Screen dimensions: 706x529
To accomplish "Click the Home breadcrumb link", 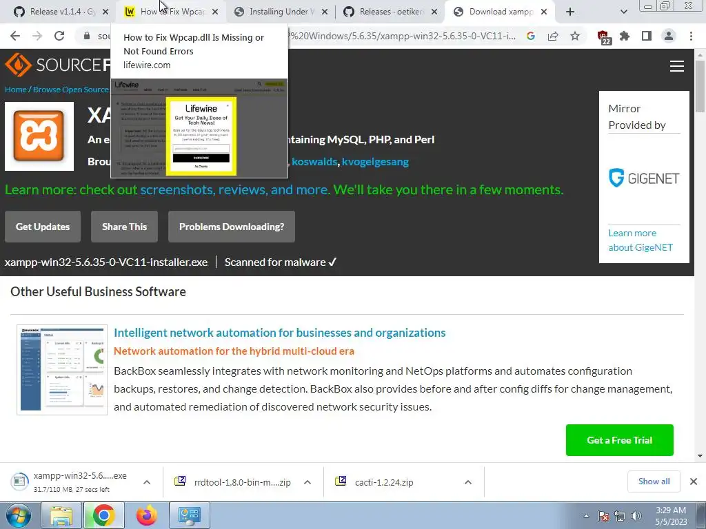I will click(15, 90).
